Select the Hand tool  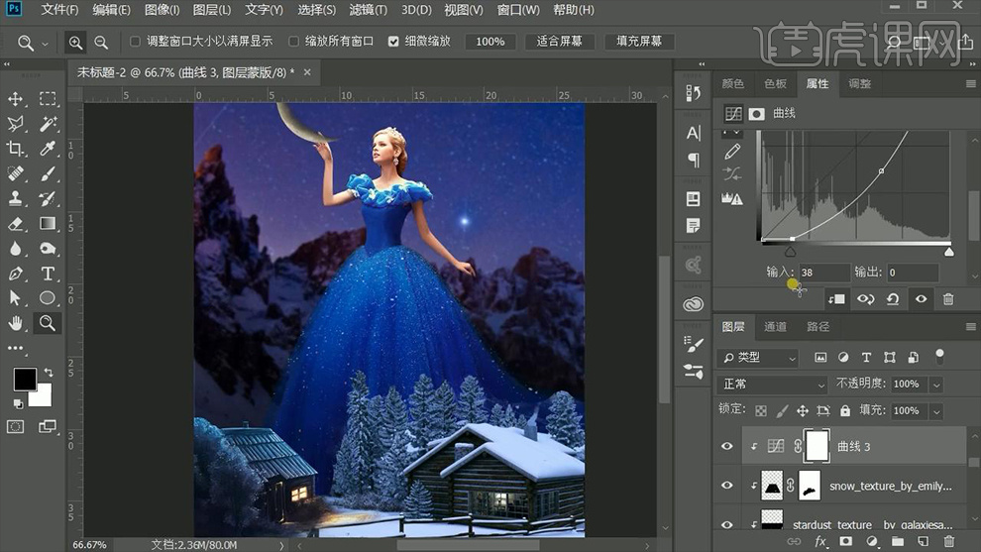16,323
